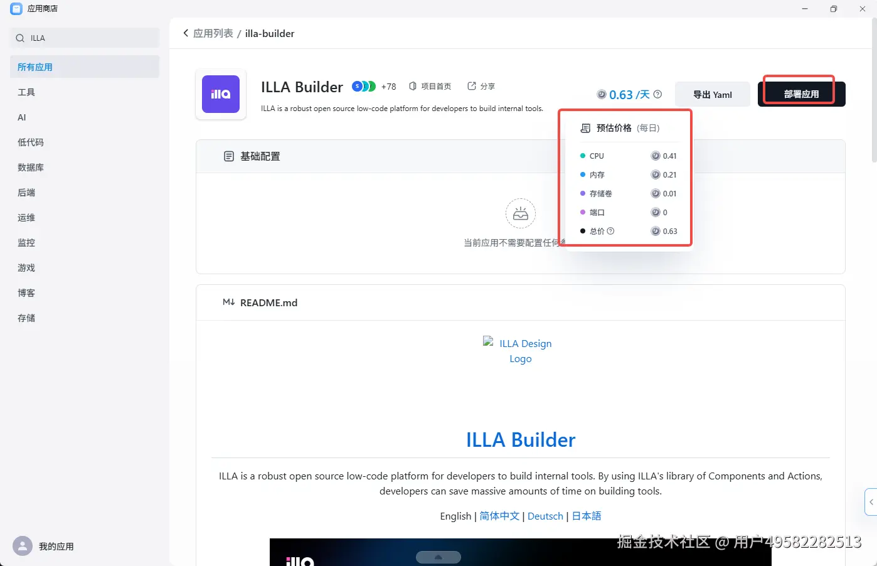877x566 pixels.
Task: Click the 0.63 /天 price text
Action: point(629,95)
